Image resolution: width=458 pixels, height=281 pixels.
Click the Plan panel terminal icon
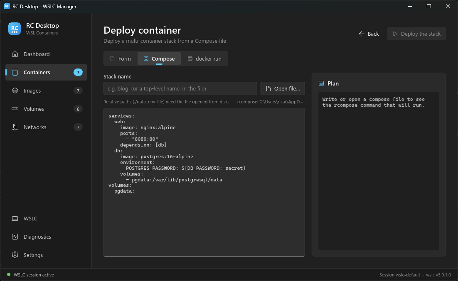[321, 83]
